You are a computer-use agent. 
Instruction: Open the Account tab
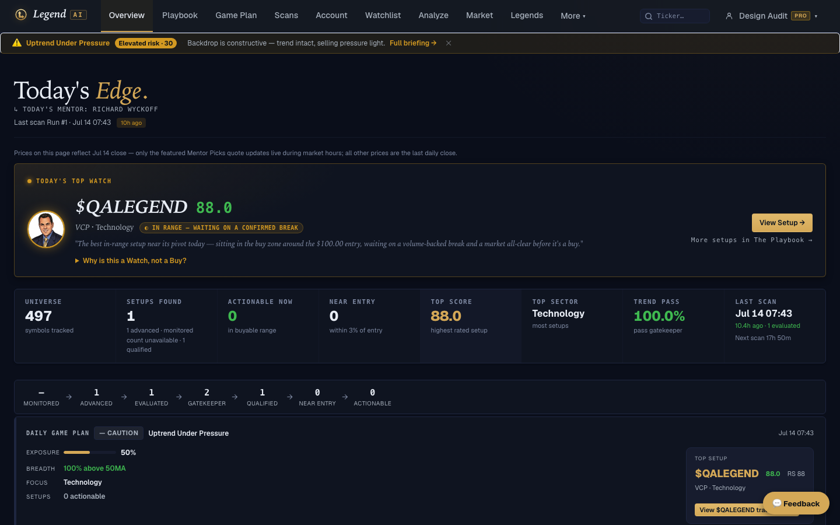[331, 15]
